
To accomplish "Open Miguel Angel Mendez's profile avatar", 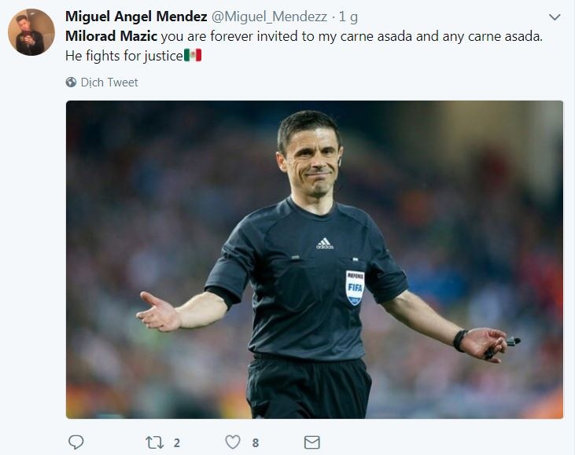I will (31, 32).
